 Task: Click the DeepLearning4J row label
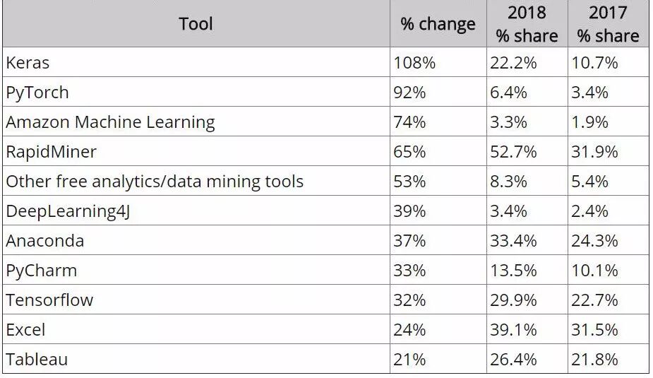tap(196, 211)
